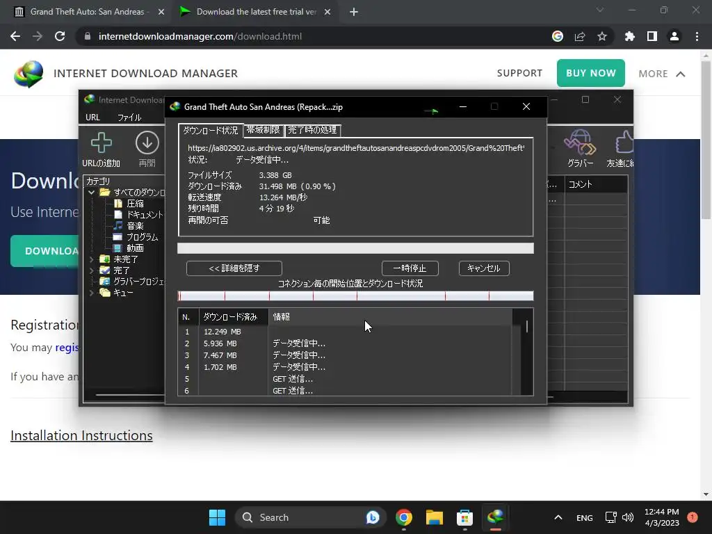Click the Google icon in address bar
The image size is (712, 534).
558,36
